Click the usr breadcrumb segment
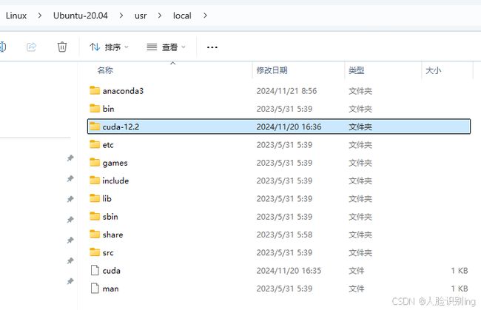 141,16
